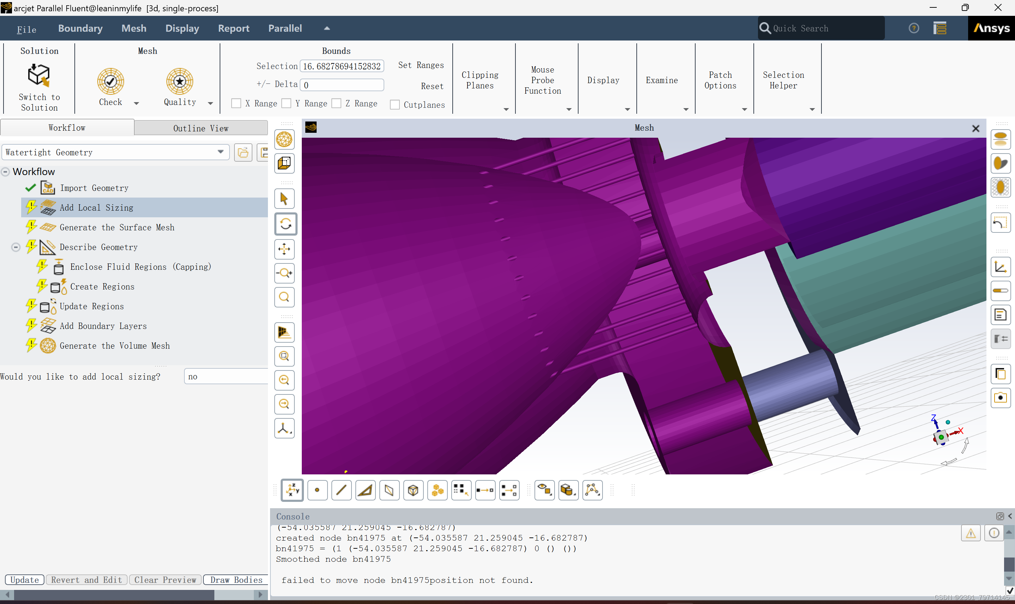Take a snapshot with the camera icon
Screen dimensions: 1015x604
[1001, 398]
